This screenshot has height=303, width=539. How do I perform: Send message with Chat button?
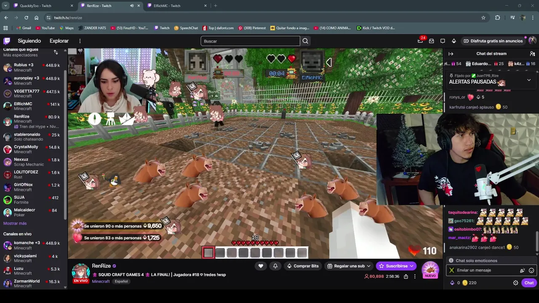point(529,283)
